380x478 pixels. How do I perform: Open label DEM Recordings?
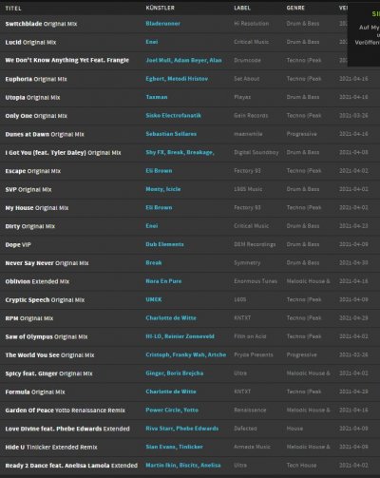click(255, 244)
